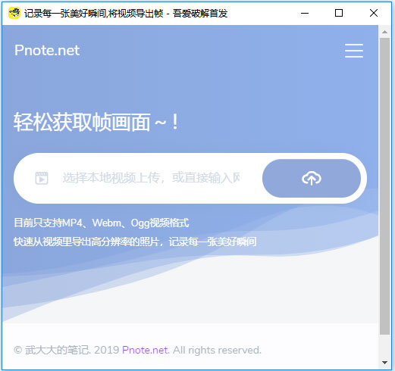Click the scrollbar down arrow

tap(384, 363)
